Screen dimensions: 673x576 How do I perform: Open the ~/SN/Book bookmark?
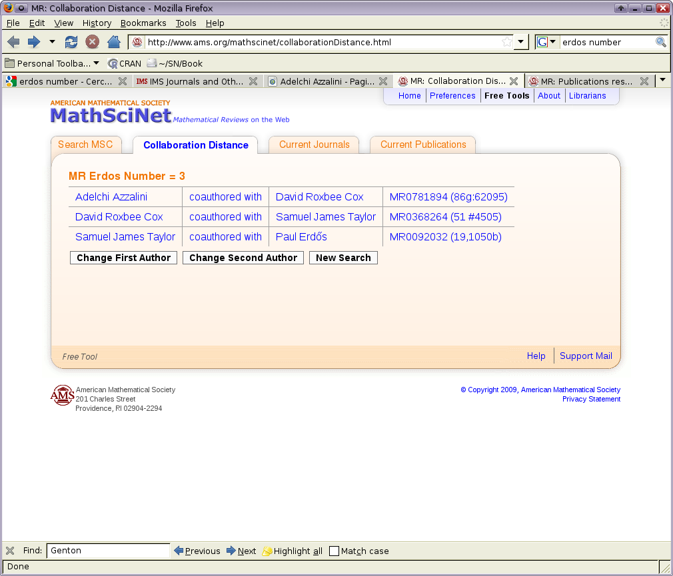point(175,63)
